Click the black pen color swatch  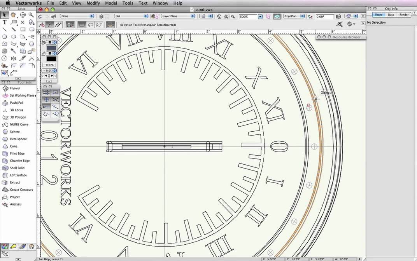[x=51, y=59]
